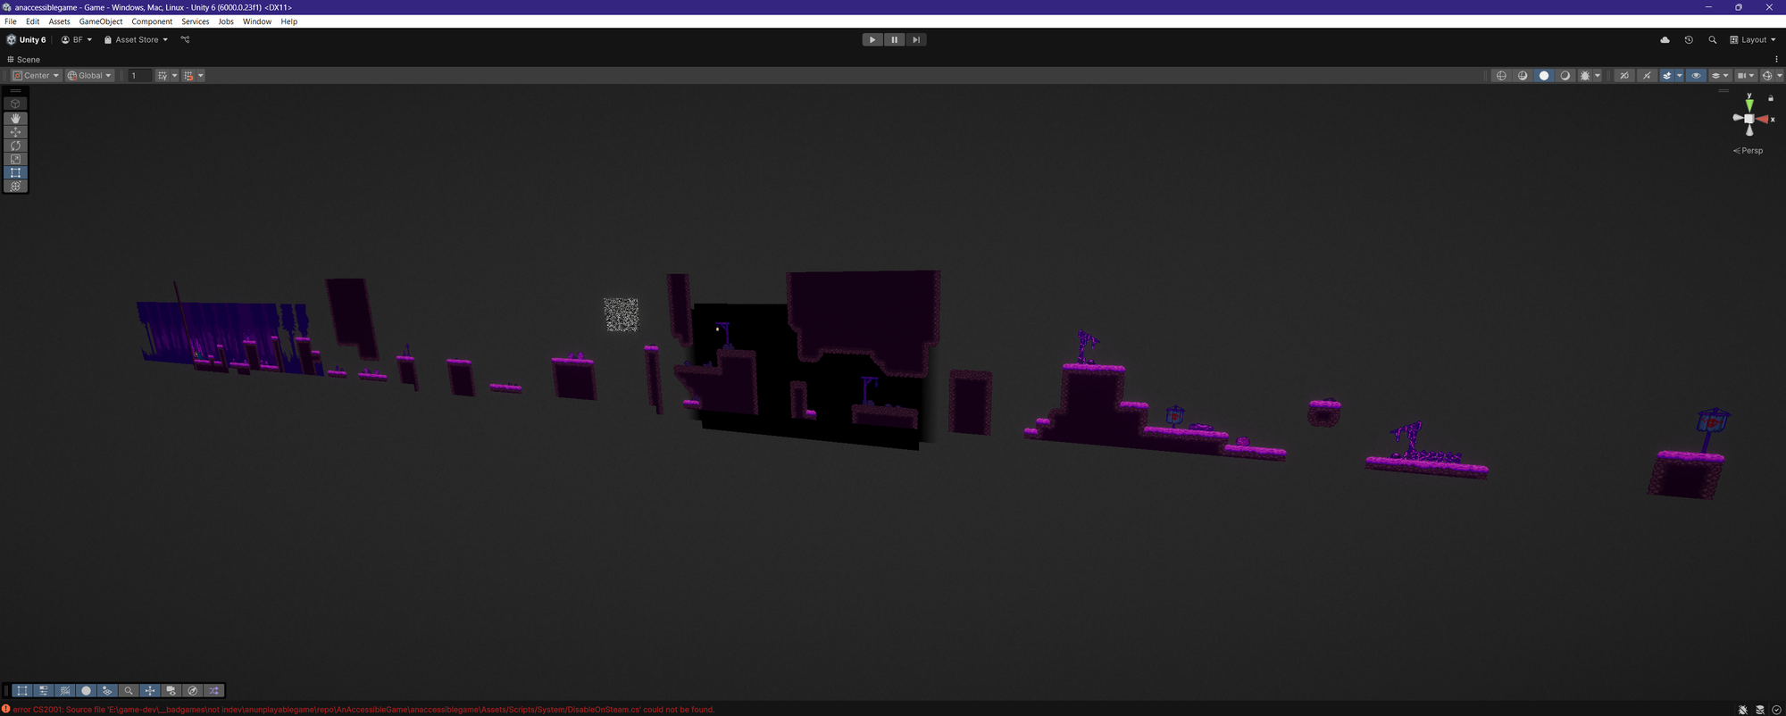Screen dimensions: 1786x716
Task: Click bottom overlay grid snapping icon
Action: pos(65,690)
